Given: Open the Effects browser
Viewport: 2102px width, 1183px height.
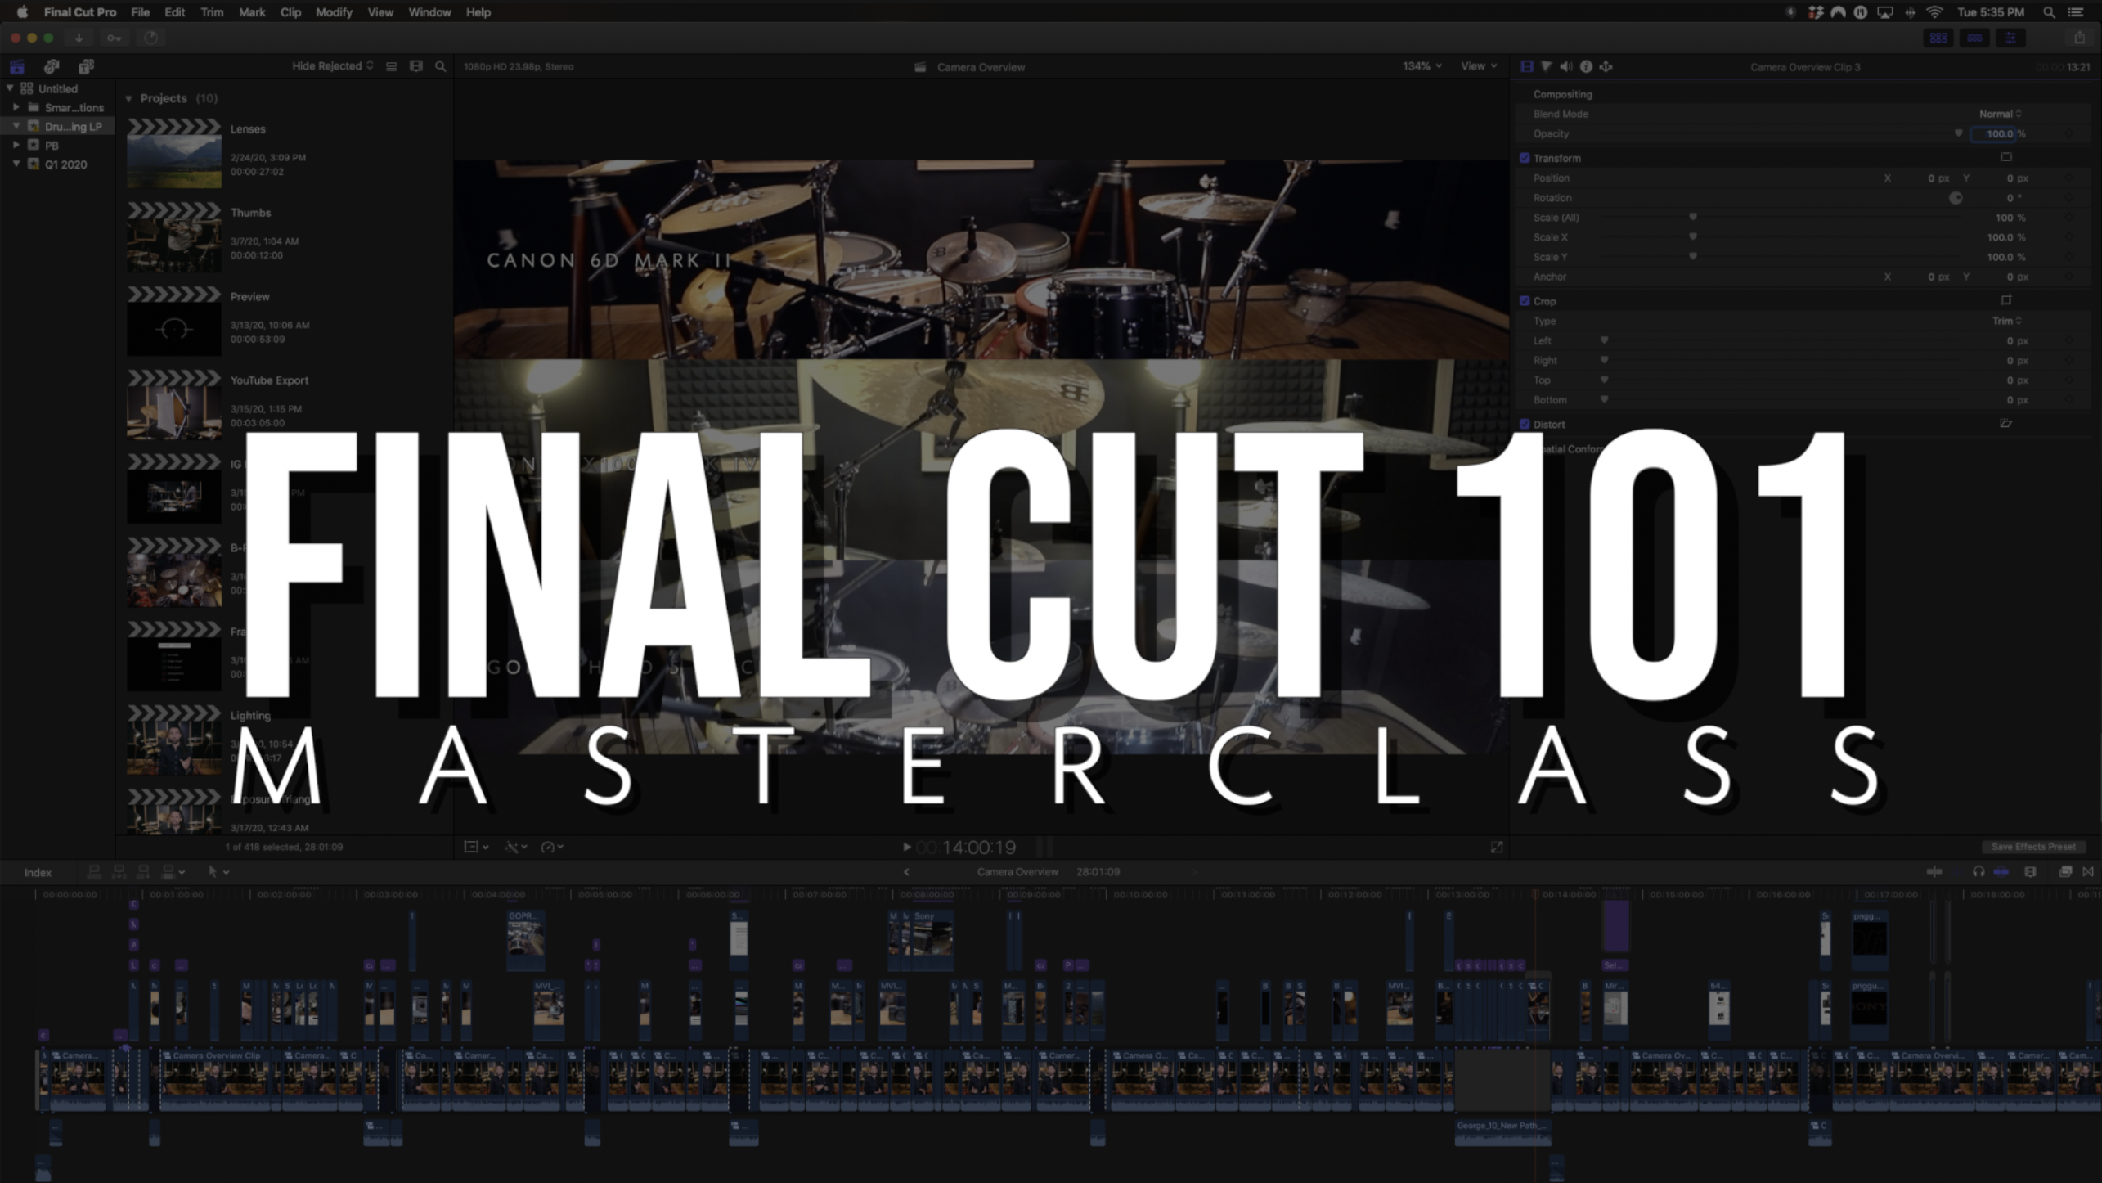Looking at the screenshot, I should point(2064,872).
